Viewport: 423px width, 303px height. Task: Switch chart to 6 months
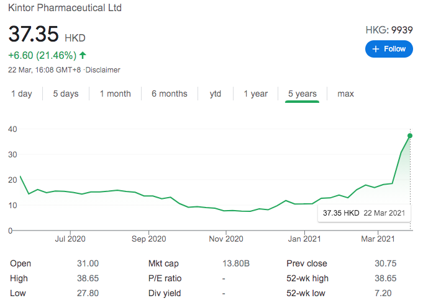[x=169, y=94]
